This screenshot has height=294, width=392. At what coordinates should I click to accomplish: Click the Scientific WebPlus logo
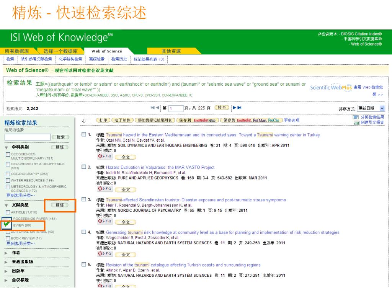(331, 87)
